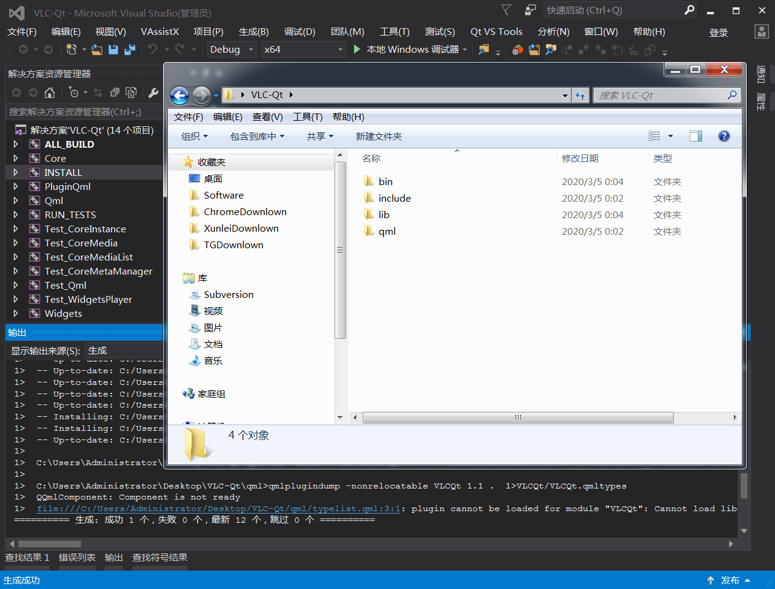Expand the Core project node
The image size is (775, 589).
(17, 158)
